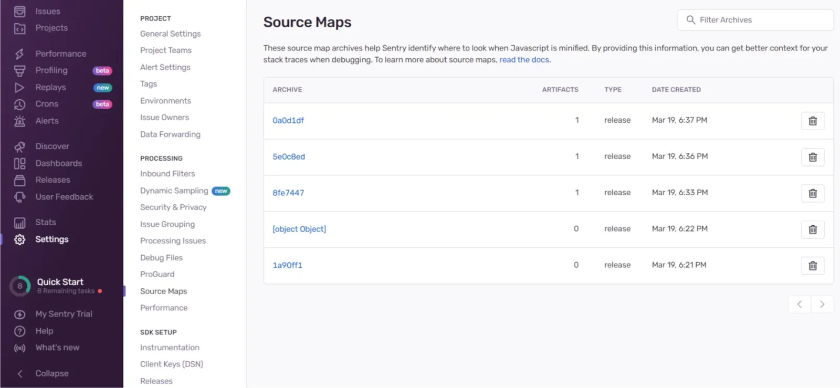The height and width of the screenshot is (388, 840).
Task: Open Data Forwarding settings
Action: (x=170, y=134)
